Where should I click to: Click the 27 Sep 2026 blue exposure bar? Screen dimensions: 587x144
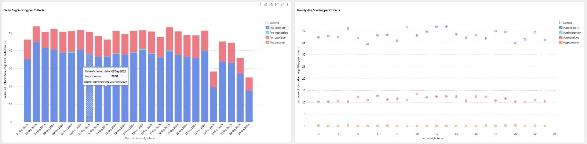[x=249, y=106]
